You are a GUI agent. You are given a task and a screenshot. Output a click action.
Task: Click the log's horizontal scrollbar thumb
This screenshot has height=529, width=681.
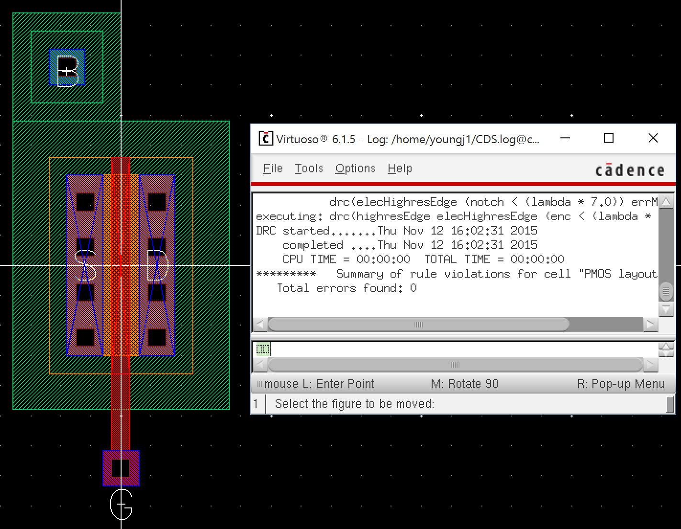tap(418, 325)
